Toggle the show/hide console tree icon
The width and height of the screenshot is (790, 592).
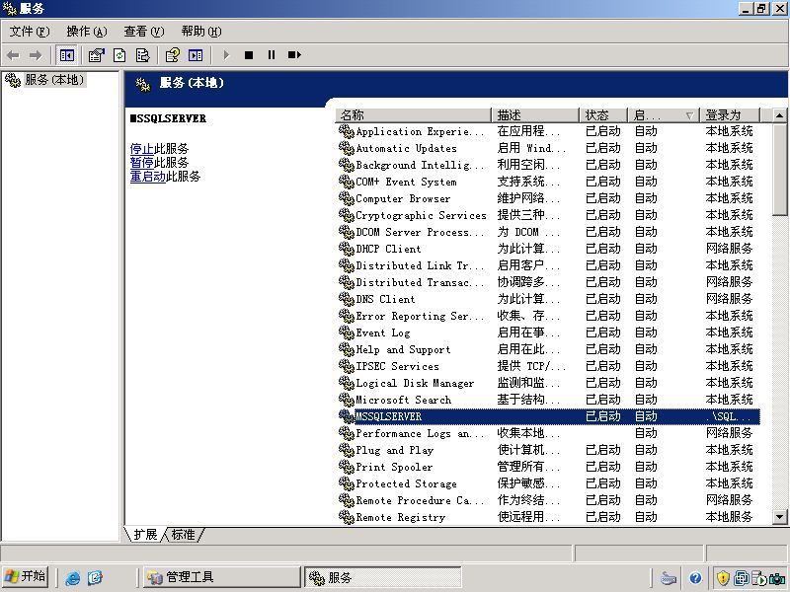coord(66,55)
